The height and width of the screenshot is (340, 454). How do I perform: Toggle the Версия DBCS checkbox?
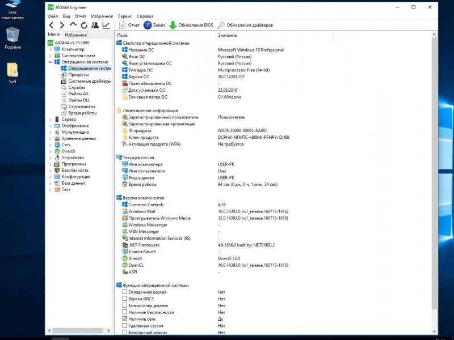pos(125,299)
